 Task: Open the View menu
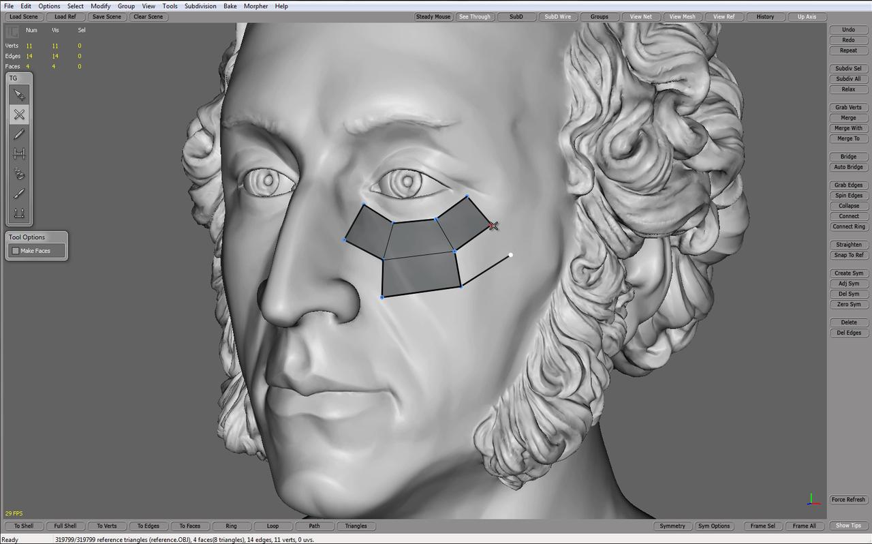tap(149, 6)
